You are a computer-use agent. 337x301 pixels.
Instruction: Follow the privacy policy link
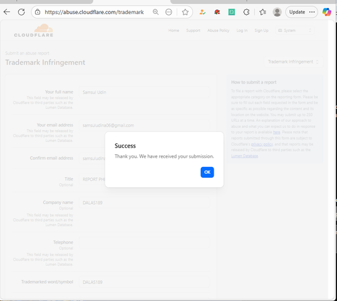(x=262, y=144)
